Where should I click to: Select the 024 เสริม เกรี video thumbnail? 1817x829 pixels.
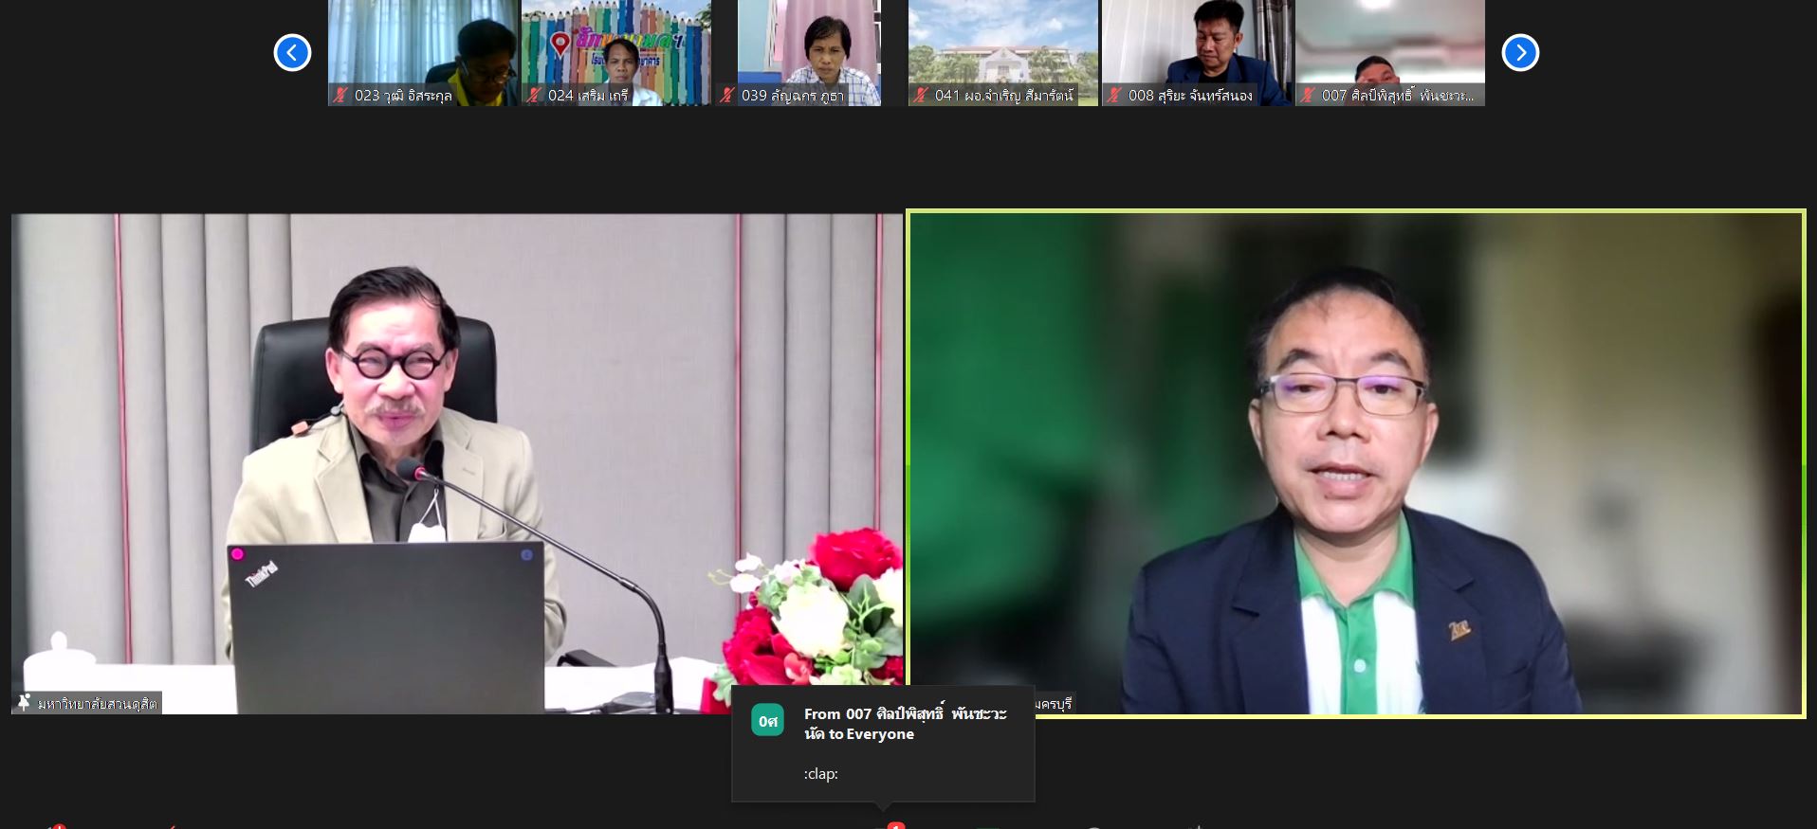pyautogui.click(x=616, y=52)
